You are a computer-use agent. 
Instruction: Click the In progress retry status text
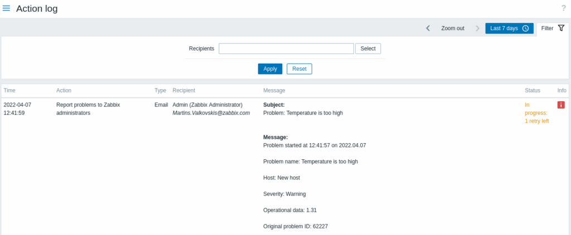[x=536, y=113]
